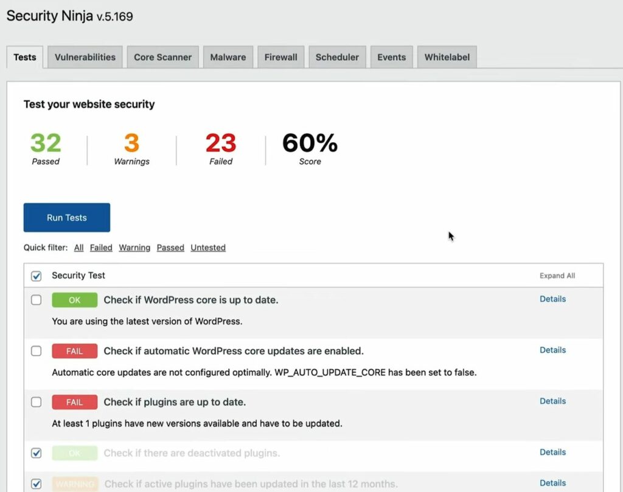Screen dimensions: 623x492
Task: Open the Core Scanner tab
Action: [x=162, y=57]
